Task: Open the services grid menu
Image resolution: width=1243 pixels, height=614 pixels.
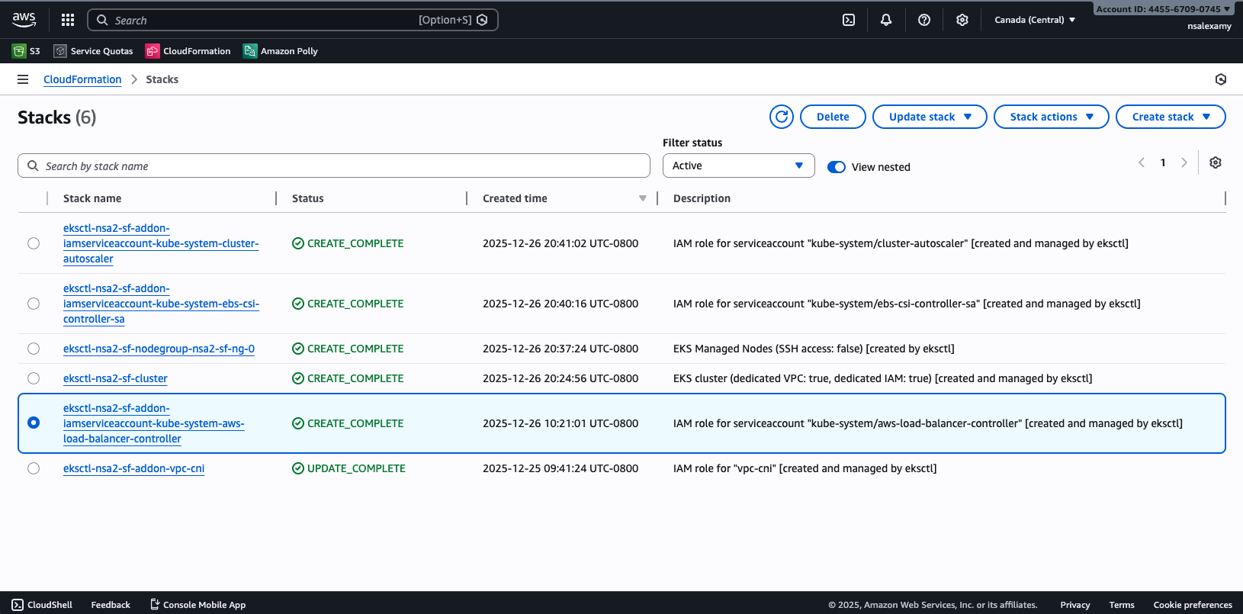Action: (68, 20)
